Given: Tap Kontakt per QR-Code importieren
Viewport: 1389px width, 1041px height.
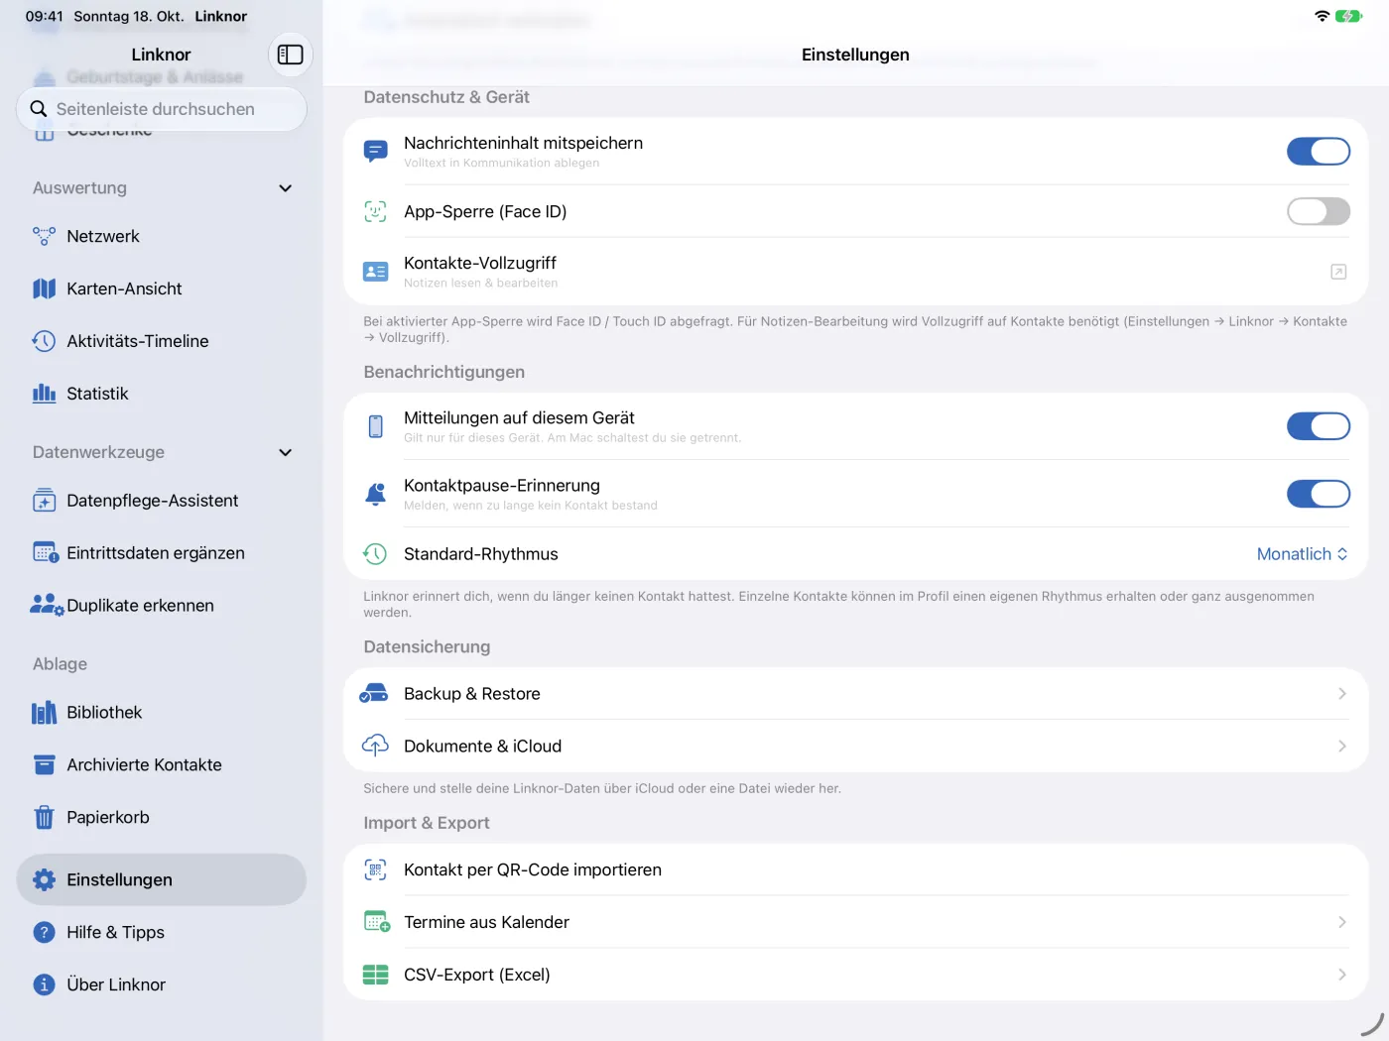Looking at the screenshot, I should point(855,870).
